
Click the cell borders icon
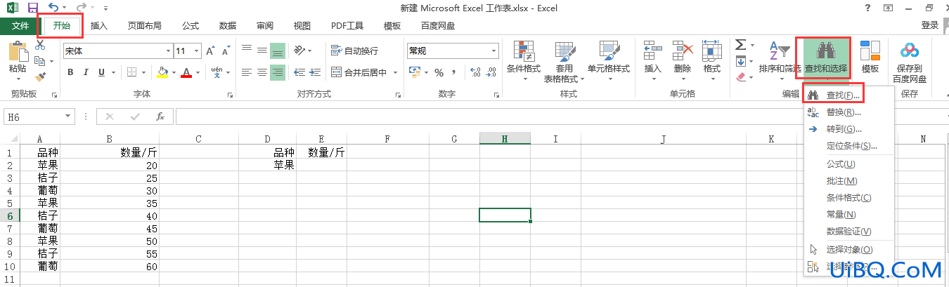(132, 72)
